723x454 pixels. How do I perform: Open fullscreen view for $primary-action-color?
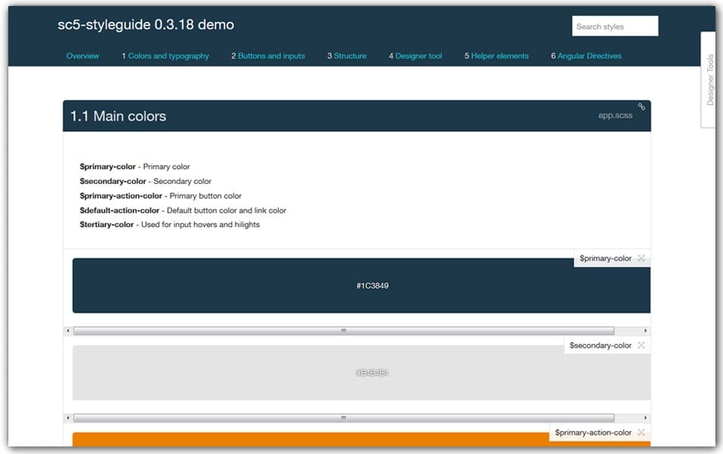click(641, 432)
